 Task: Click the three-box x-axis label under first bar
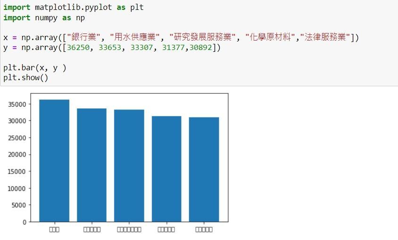(x=54, y=230)
